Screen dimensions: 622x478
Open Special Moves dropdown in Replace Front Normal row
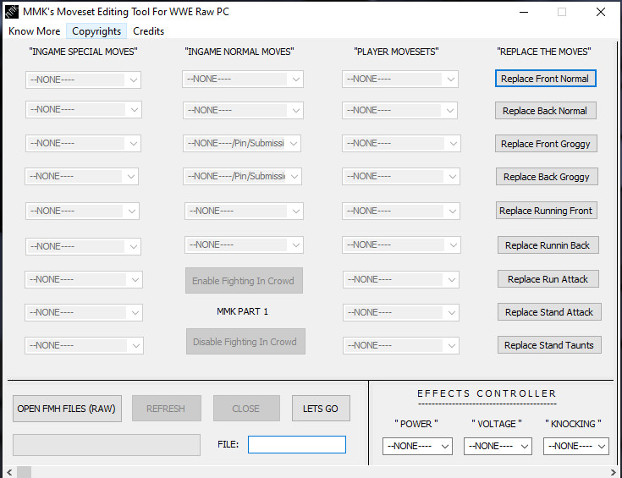tap(83, 80)
